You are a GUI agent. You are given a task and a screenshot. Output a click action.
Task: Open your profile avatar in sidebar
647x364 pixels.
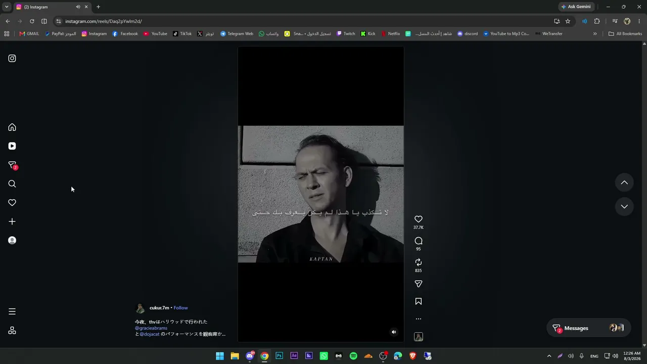[x=12, y=240]
